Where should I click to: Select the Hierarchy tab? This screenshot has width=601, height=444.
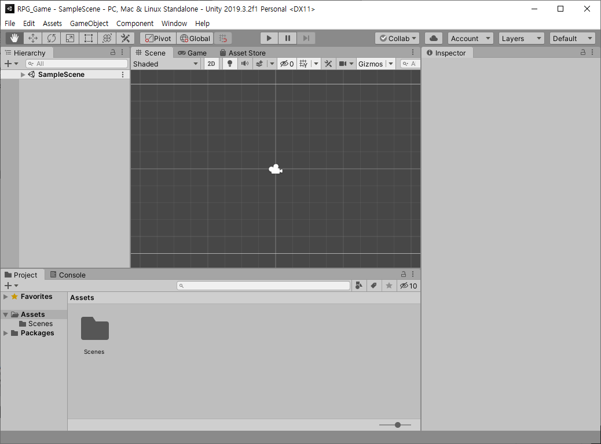coord(25,53)
